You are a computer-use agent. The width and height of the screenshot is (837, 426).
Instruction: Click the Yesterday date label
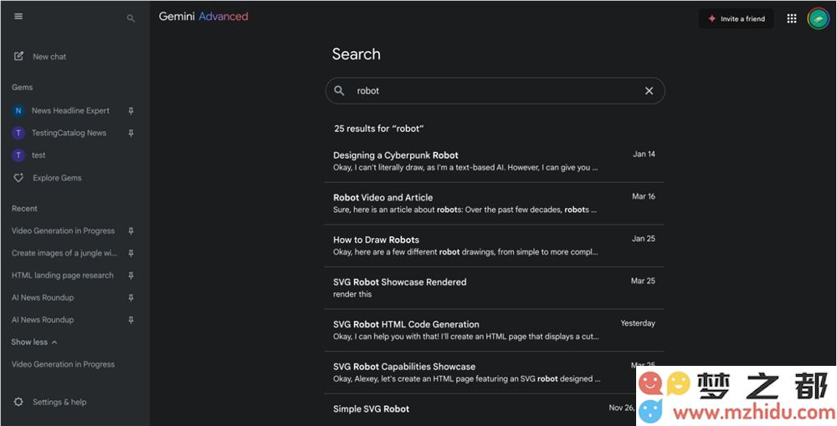tap(638, 323)
